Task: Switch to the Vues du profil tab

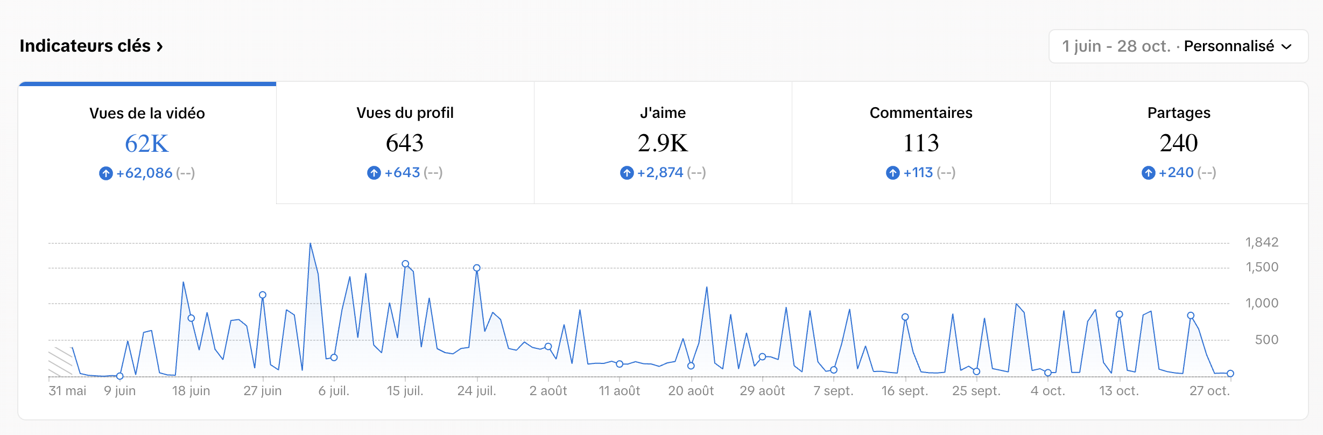Action: coord(405,143)
